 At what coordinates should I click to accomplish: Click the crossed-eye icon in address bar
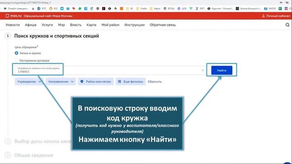(287, 2)
